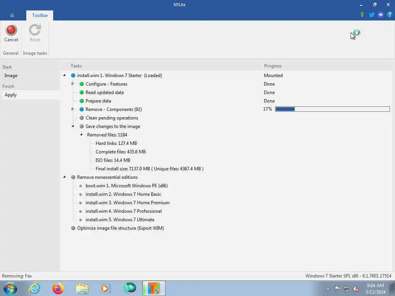Click muted volume tray icon
Image resolution: width=395 pixels, height=296 pixels.
(x=356, y=289)
